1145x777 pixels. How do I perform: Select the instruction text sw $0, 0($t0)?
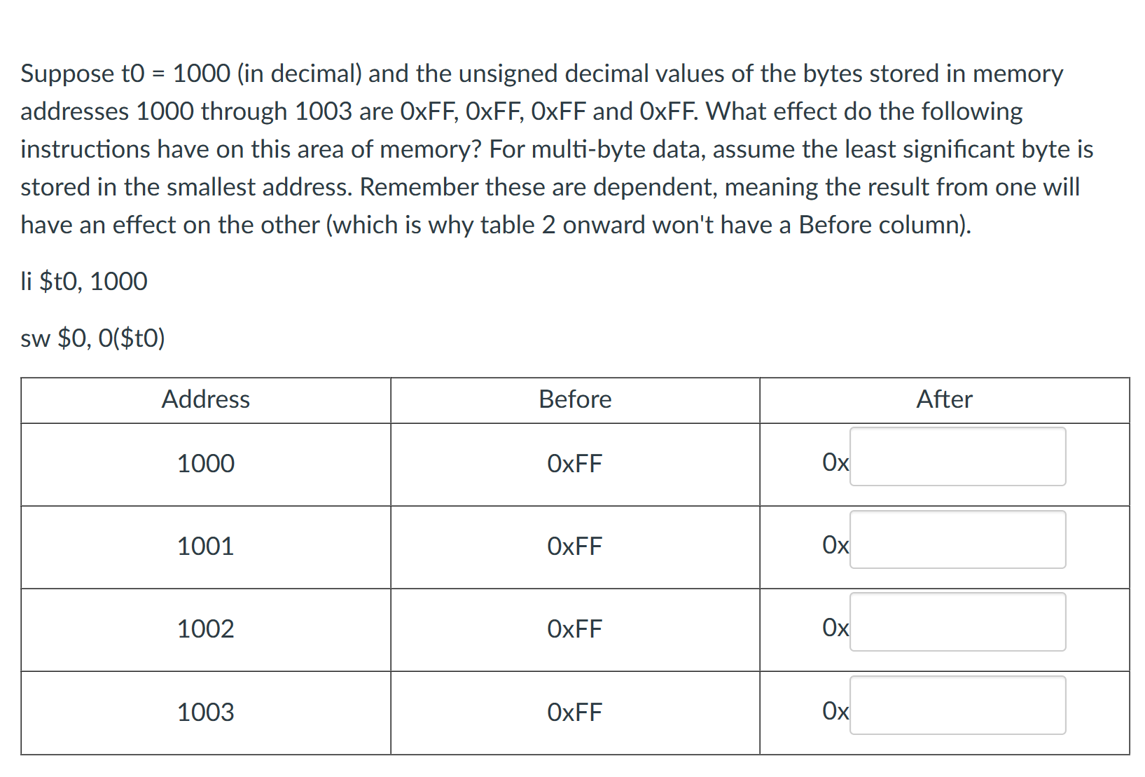coord(92,338)
